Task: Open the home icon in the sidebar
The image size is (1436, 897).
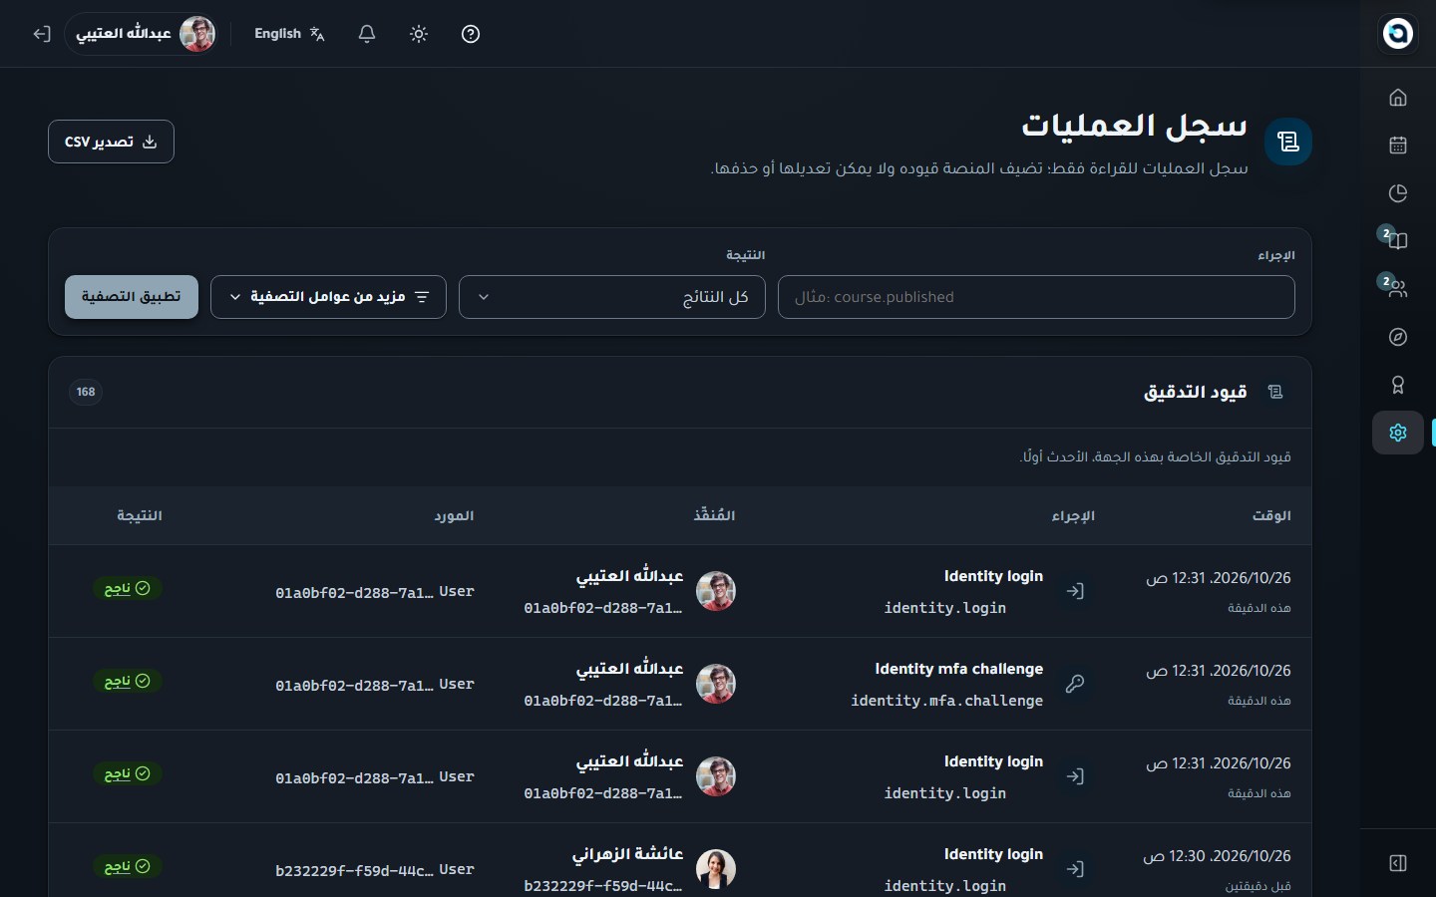Action: click(x=1398, y=98)
